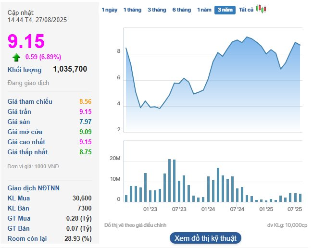Select the 1 ngày time range
This screenshot has height=248, width=313.
click(109, 10)
